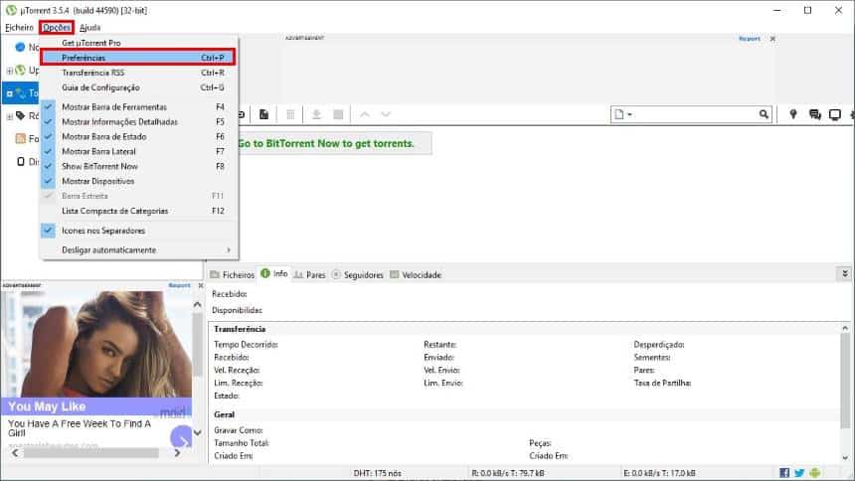855x481 pixels.
Task: Click sidebar scrollbar right arrow
Action: point(177,452)
